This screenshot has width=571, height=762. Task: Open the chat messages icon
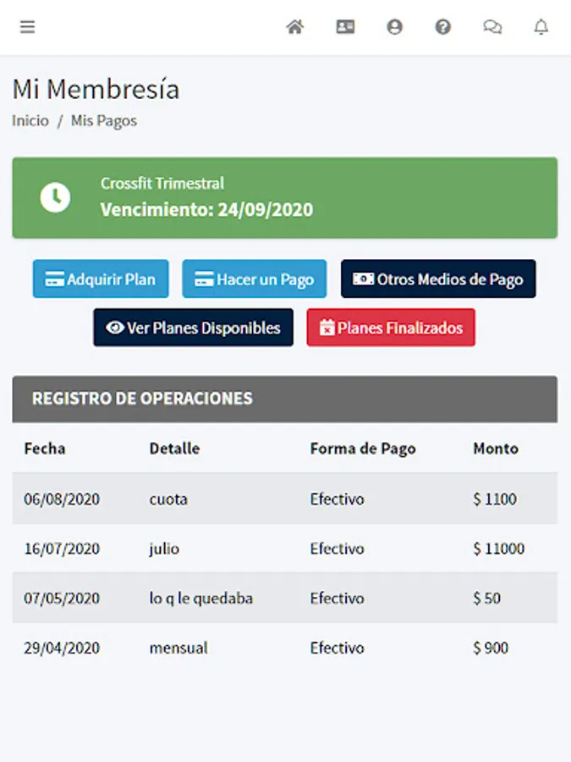coord(491,27)
